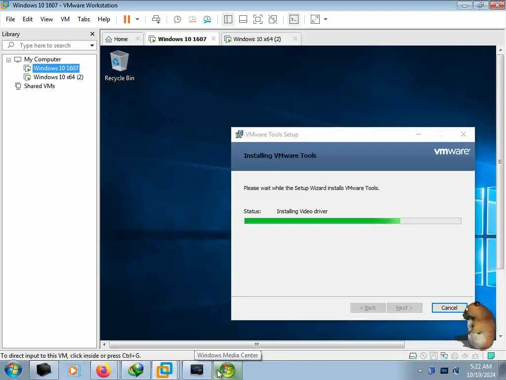
Task: Click the USB device status icon
Action: (475, 356)
